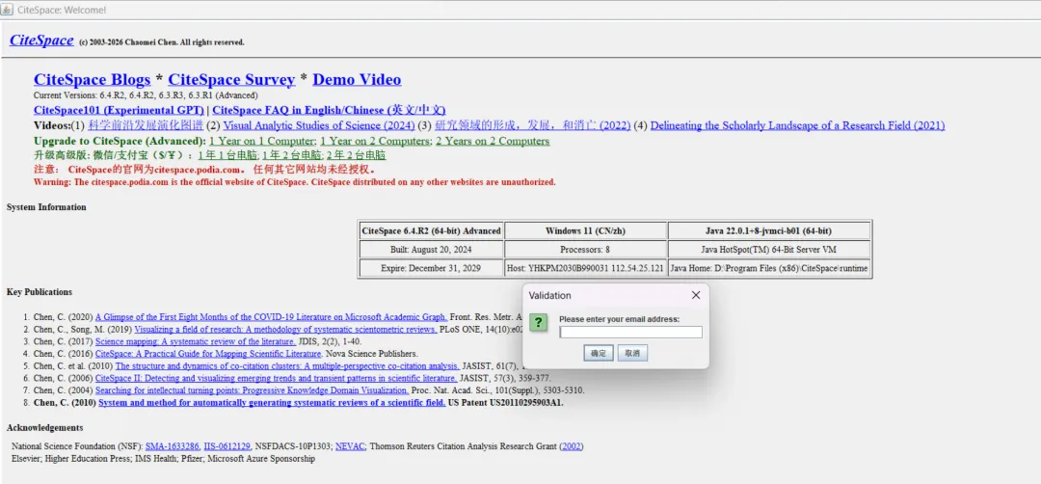Open NSF grant IIS-0612129 link

[x=227, y=446]
